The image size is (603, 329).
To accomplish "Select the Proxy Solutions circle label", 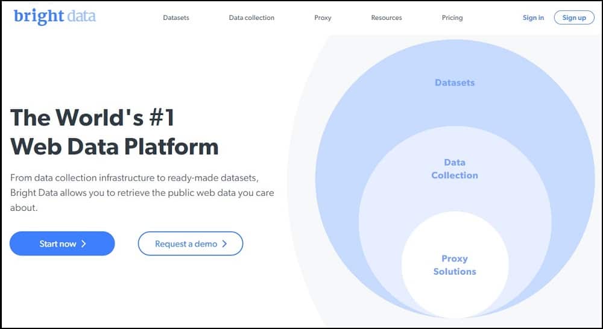I will coord(455,265).
